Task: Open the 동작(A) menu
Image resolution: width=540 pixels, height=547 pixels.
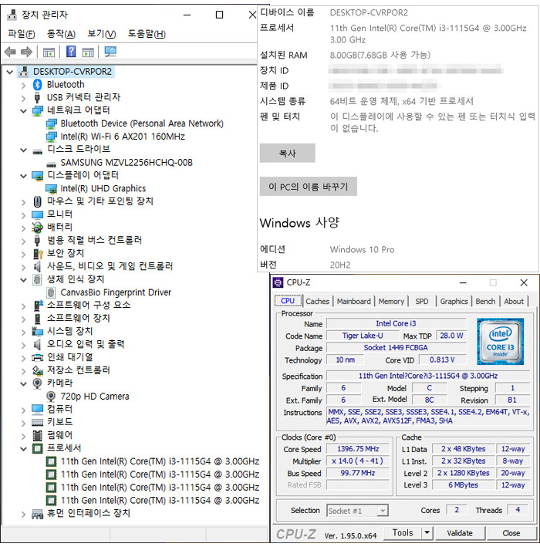Action: (x=61, y=33)
